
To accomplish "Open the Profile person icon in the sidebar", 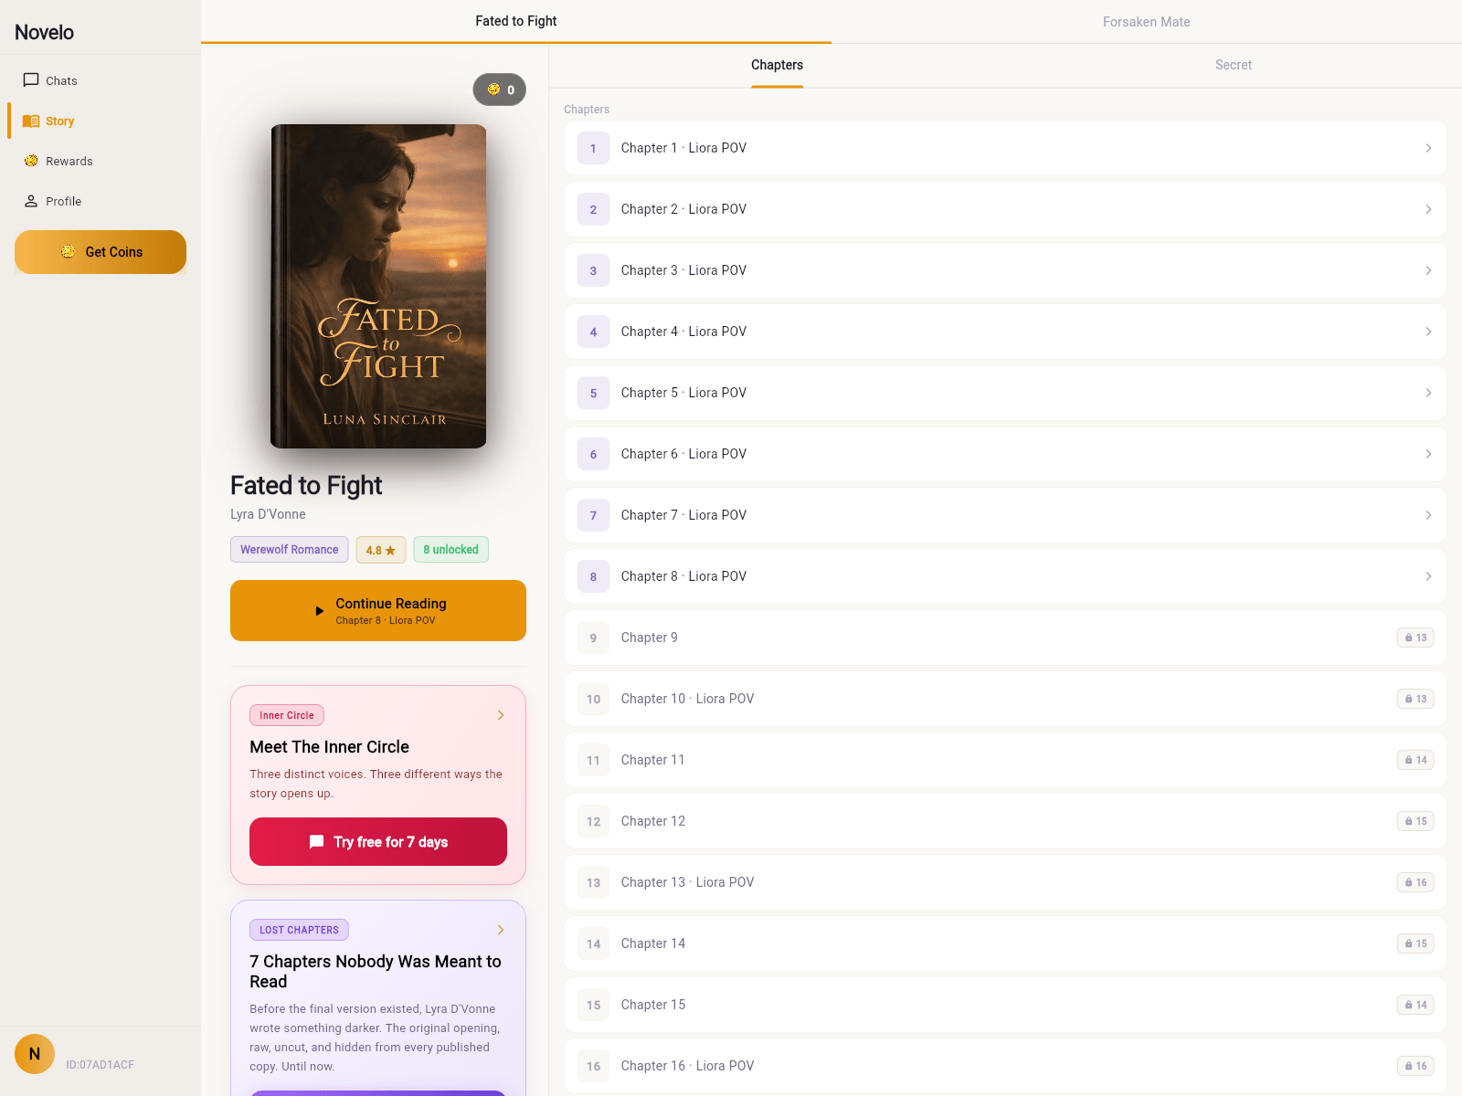I will point(31,201).
